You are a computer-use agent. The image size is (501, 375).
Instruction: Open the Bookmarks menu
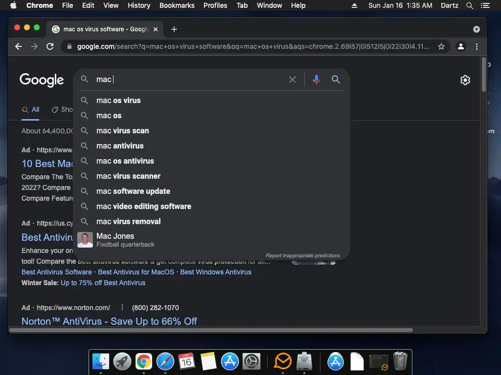coord(177,5)
